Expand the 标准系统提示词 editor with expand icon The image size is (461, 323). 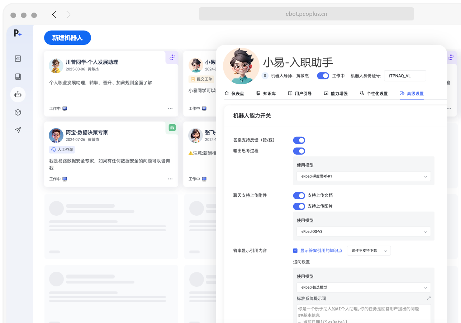click(429, 299)
